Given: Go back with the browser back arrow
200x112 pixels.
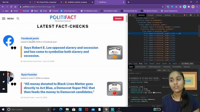Looking at the screenshot, I should click(3, 7).
